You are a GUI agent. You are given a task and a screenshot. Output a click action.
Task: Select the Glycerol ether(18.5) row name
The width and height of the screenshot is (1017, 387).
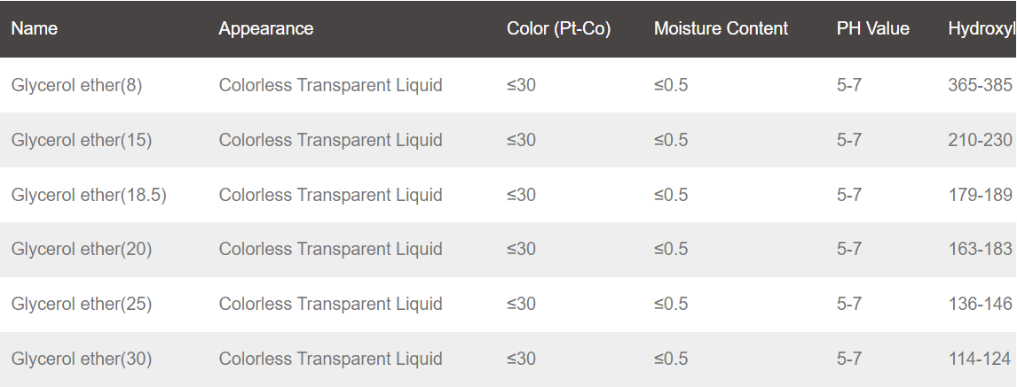pos(89,195)
